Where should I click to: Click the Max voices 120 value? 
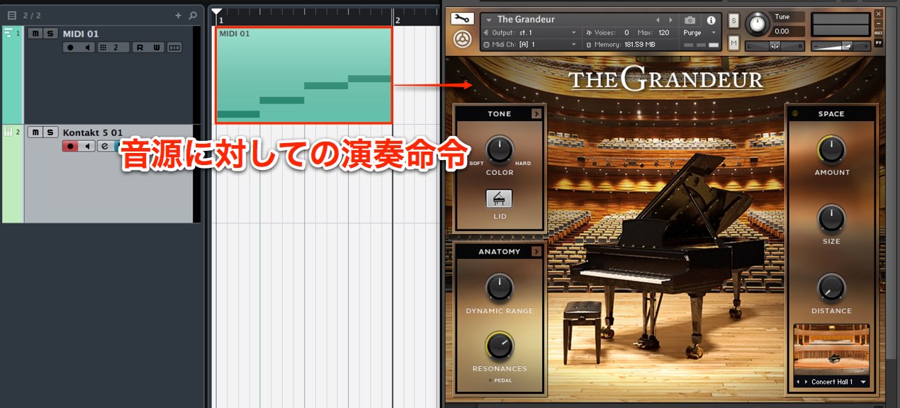[663, 33]
